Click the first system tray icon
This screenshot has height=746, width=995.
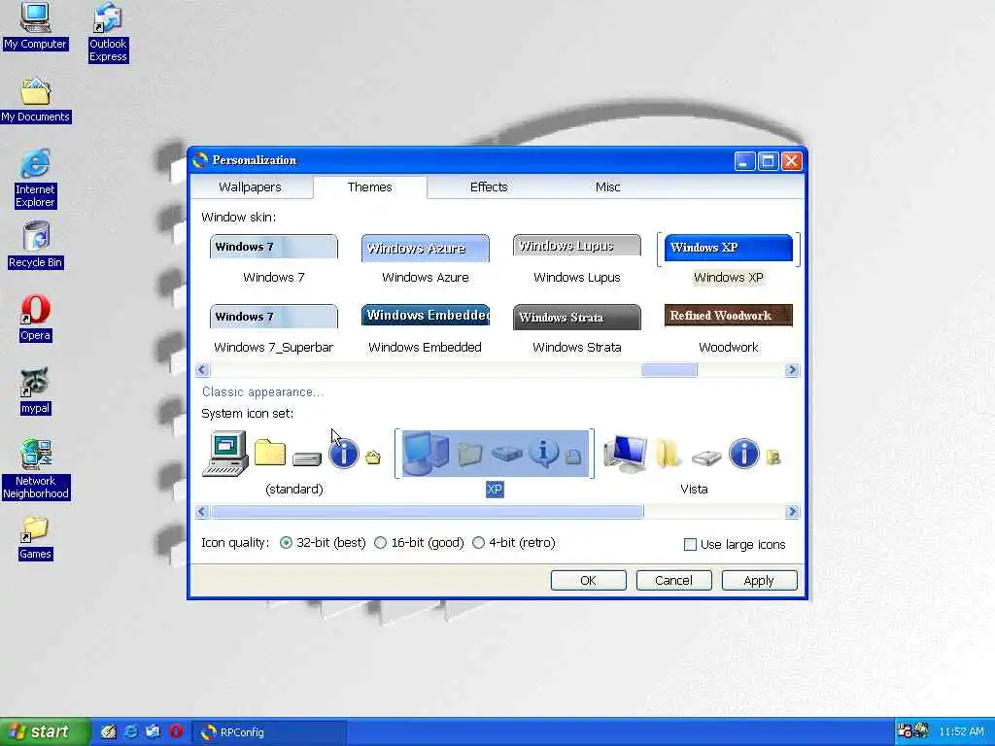[905, 731]
